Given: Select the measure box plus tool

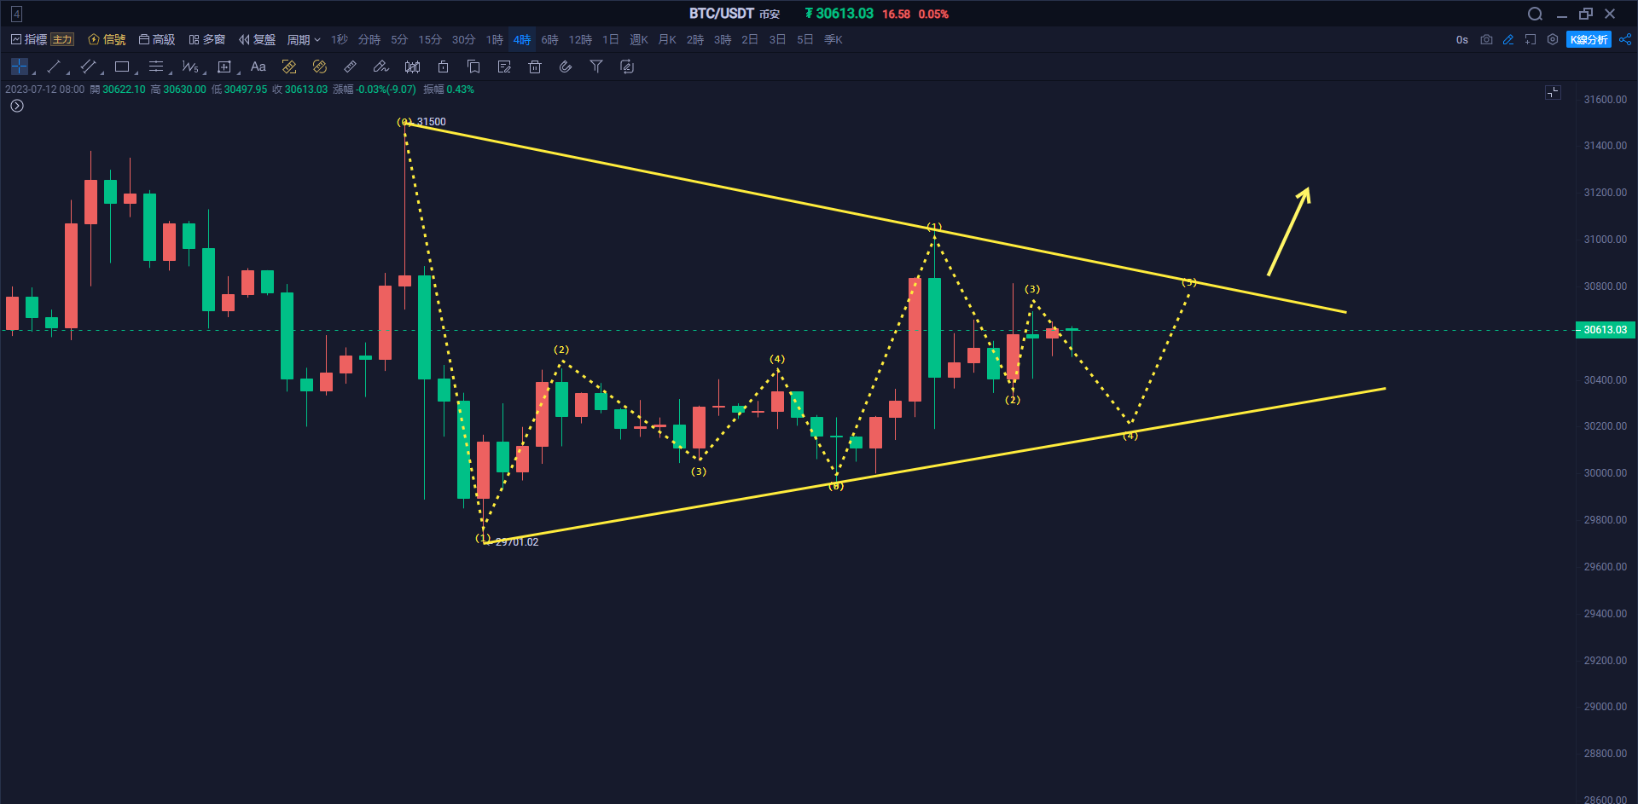Looking at the screenshot, I should coord(224,67).
